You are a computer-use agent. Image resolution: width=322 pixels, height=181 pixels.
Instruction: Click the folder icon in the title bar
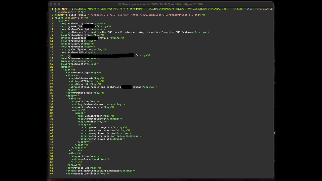point(120,4)
